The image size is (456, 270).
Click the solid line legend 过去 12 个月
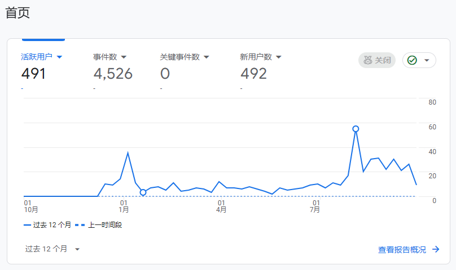coord(48,225)
